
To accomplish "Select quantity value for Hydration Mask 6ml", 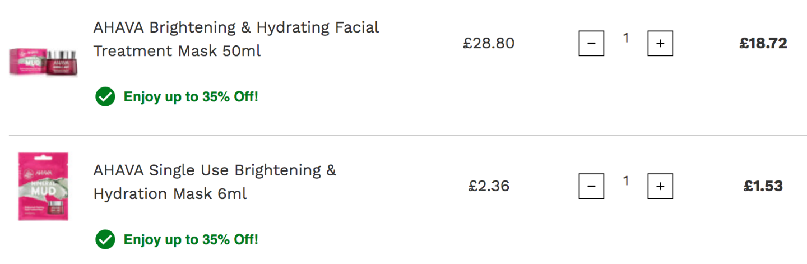I will (x=626, y=181).
